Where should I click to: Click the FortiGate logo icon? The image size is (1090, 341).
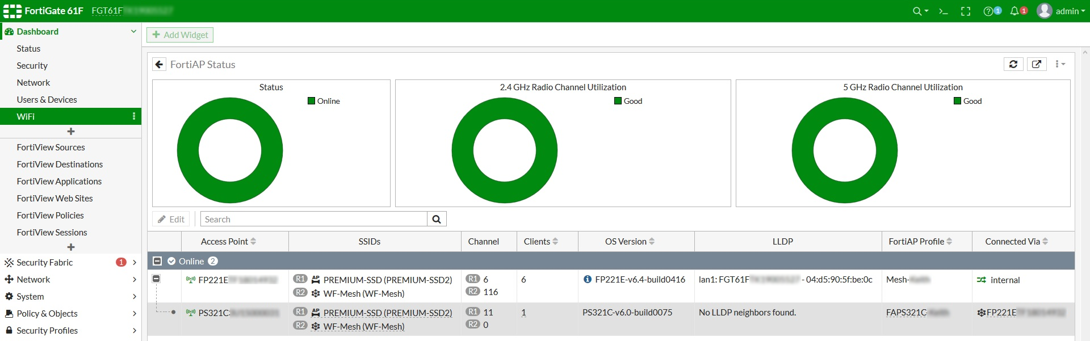[12, 11]
